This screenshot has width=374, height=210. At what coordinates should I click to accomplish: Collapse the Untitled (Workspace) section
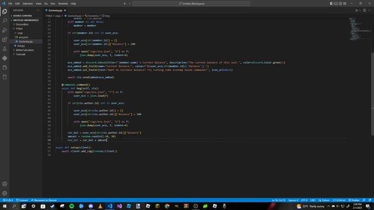(x=26, y=20)
